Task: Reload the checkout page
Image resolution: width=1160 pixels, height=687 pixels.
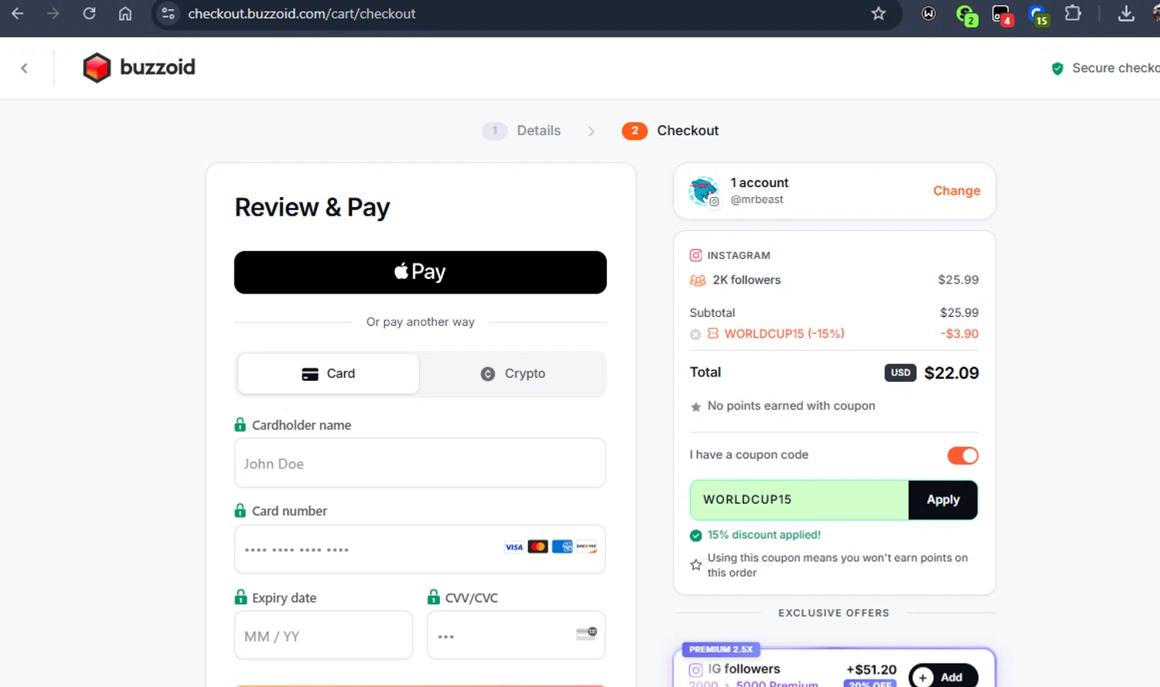Action: [x=89, y=13]
